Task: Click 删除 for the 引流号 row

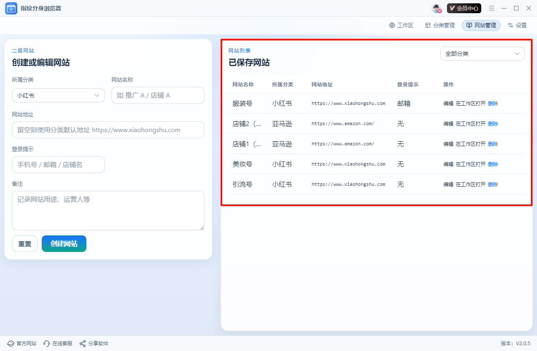Action: pyautogui.click(x=493, y=185)
